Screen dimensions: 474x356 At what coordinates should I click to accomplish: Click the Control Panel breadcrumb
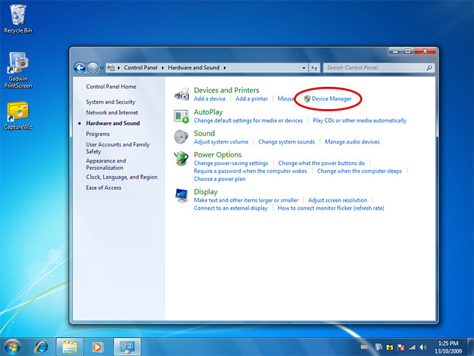point(141,68)
